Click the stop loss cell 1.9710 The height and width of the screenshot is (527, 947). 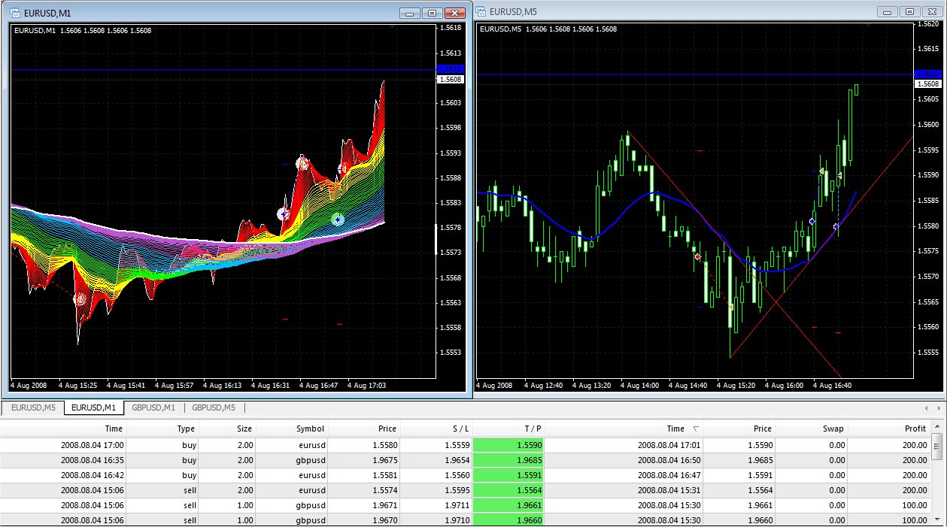point(436,520)
